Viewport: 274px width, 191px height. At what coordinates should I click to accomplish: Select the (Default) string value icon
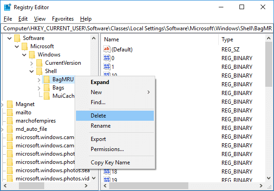(106, 49)
